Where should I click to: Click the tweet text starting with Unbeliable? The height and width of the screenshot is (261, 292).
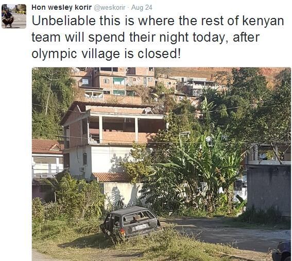tap(158, 37)
